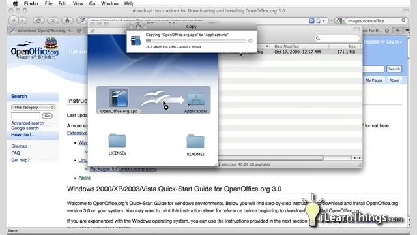Click the Finder status text '1 selected'
417x235 pixels.
tap(228, 164)
